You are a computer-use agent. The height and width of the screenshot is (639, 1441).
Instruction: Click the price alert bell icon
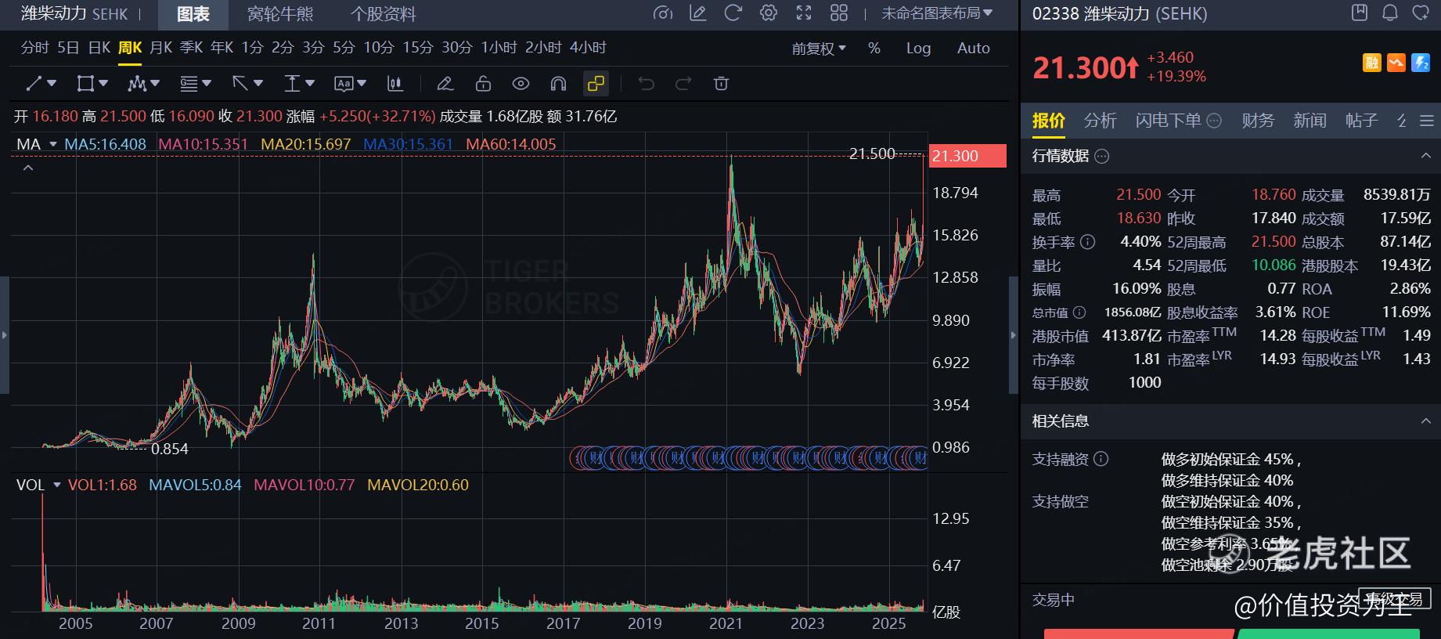pos(1390,13)
